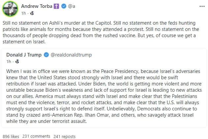Open Andrew Torba's profile avatar
Screen dimensions: 208x139
10,10
